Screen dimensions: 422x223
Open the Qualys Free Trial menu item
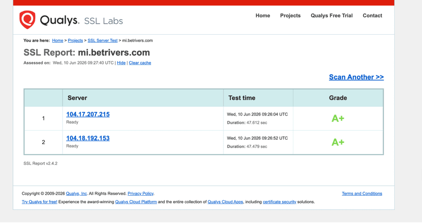(x=332, y=15)
